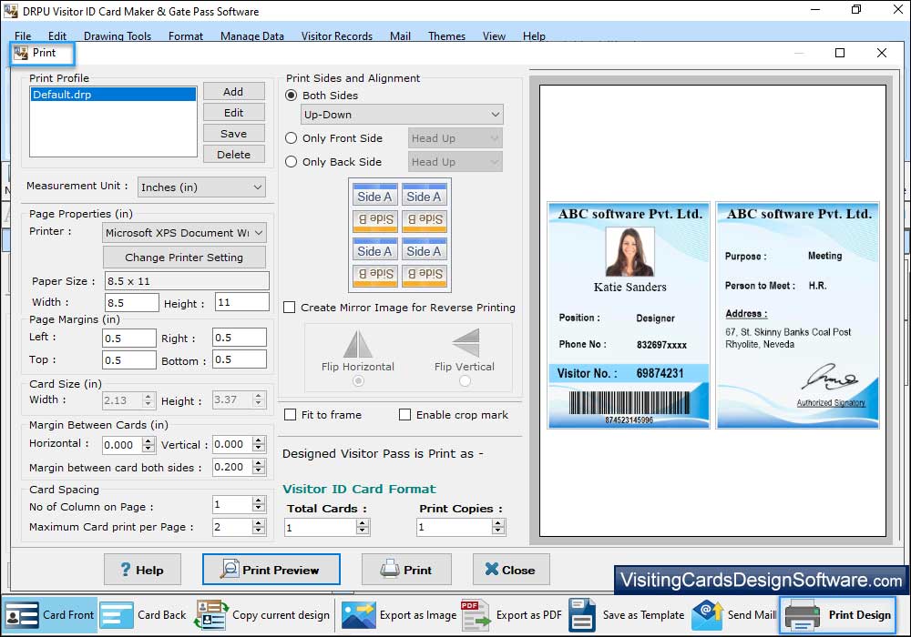Image resolution: width=911 pixels, height=637 pixels.
Task: Click the DRPU application icon in title bar
Action: click(x=10, y=11)
